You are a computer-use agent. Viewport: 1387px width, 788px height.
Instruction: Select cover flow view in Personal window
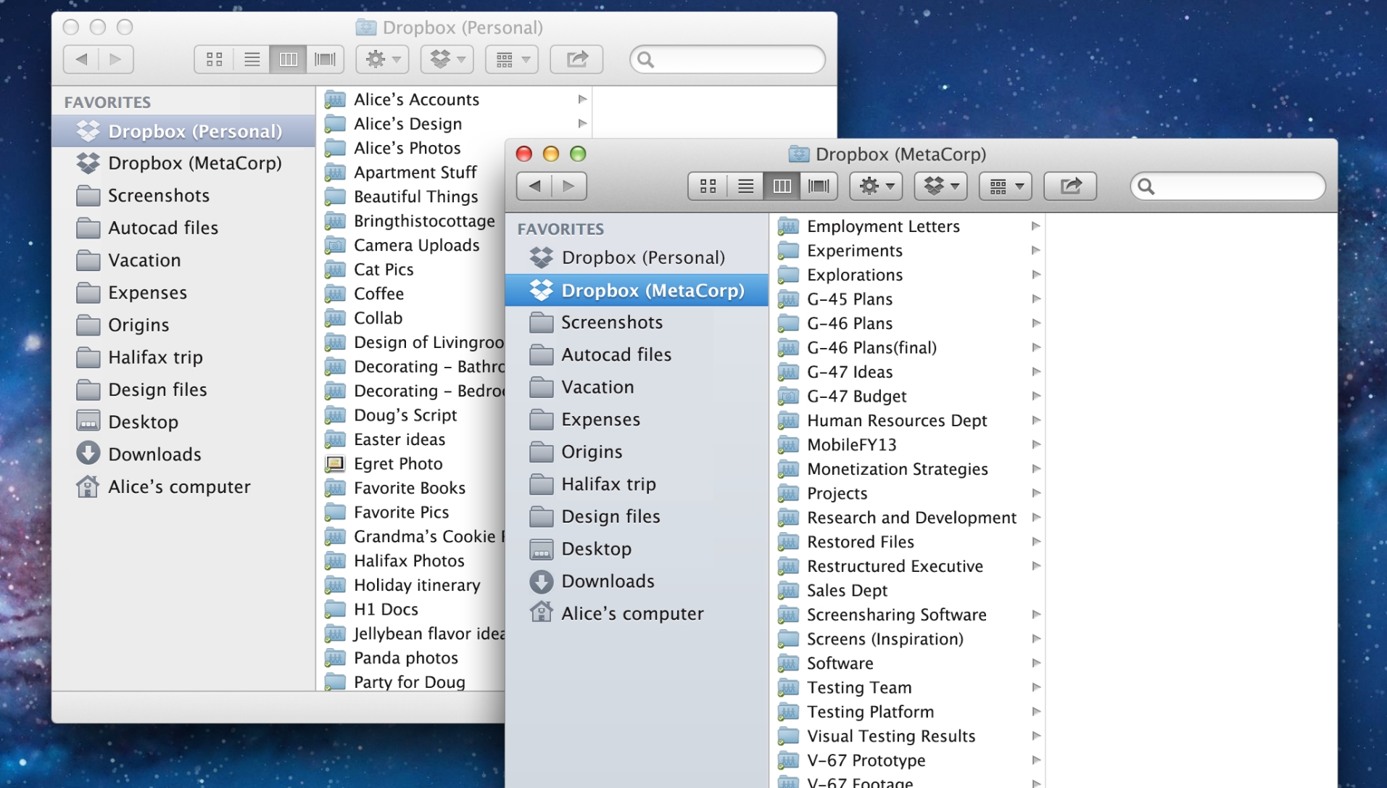[x=325, y=59]
